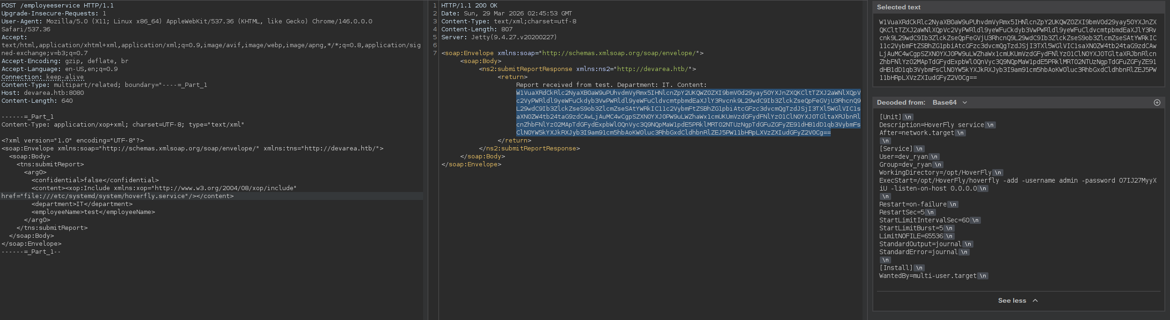The image size is (1170, 320).
Task: Click the 'User=dev_ryan' decoded line
Action: click(x=904, y=157)
